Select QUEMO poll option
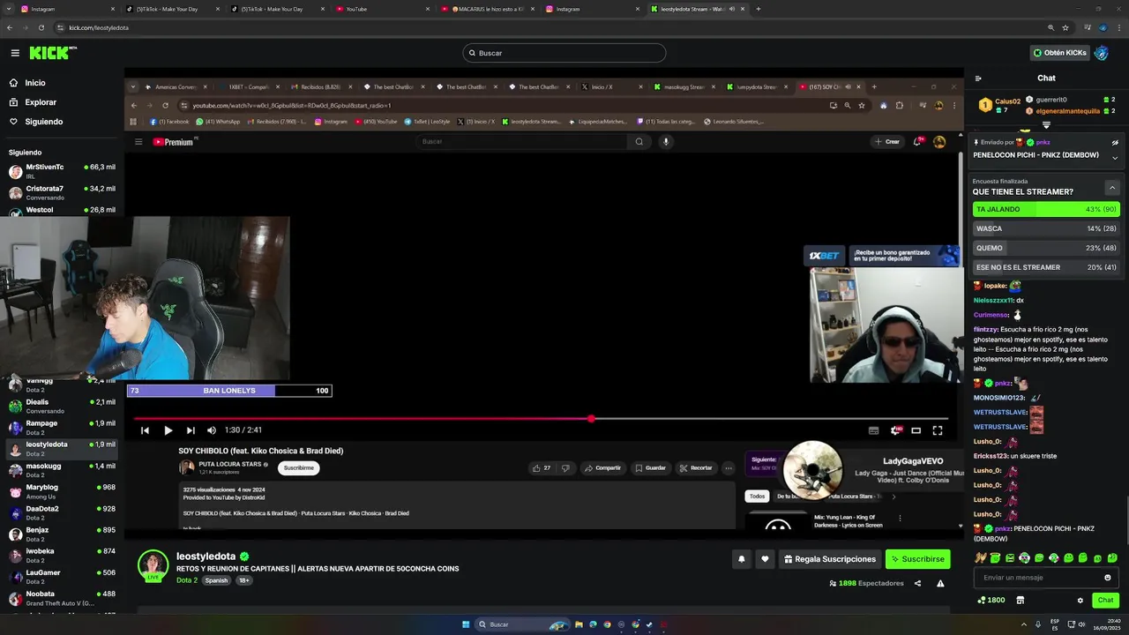The height and width of the screenshot is (635, 1129). click(x=1046, y=248)
